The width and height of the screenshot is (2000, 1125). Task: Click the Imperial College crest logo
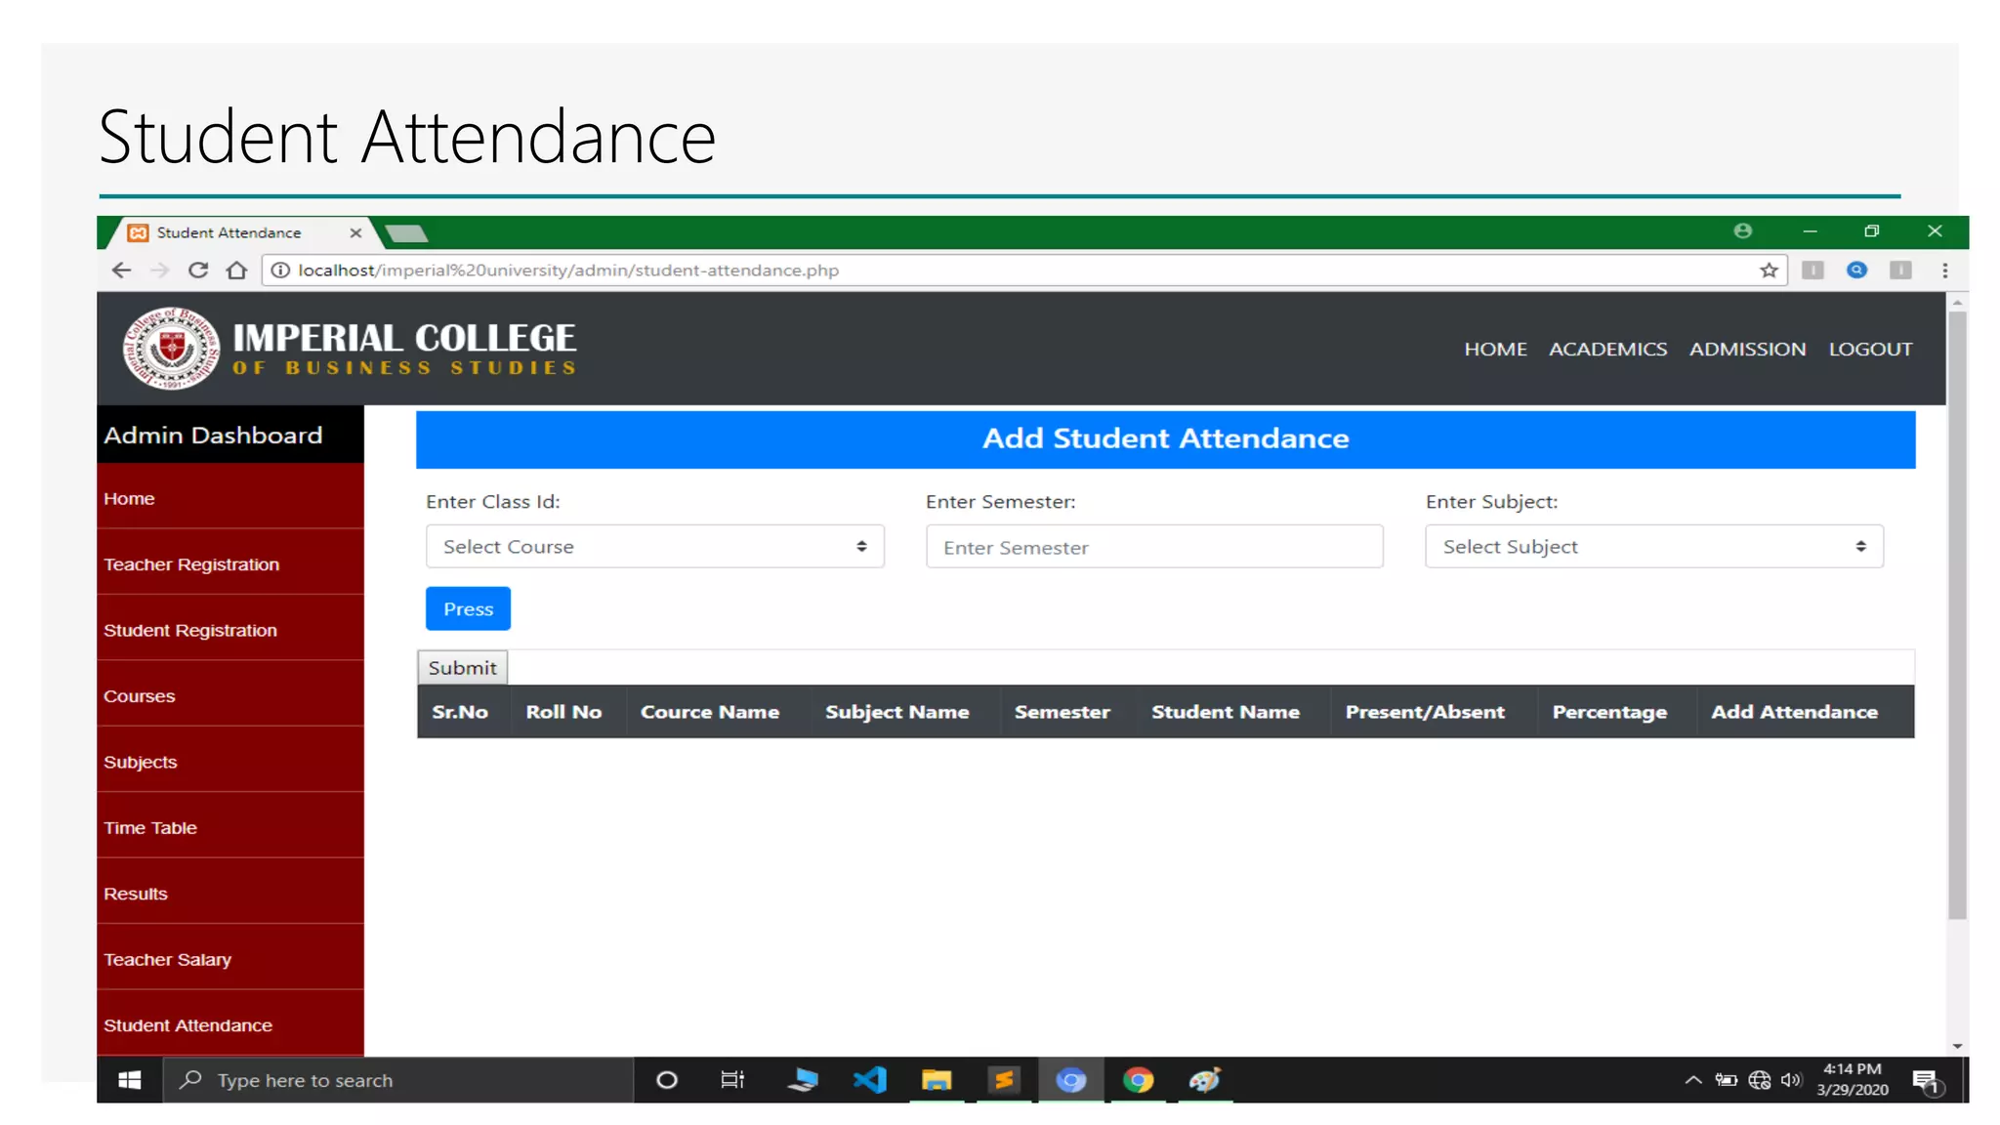coord(171,349)
